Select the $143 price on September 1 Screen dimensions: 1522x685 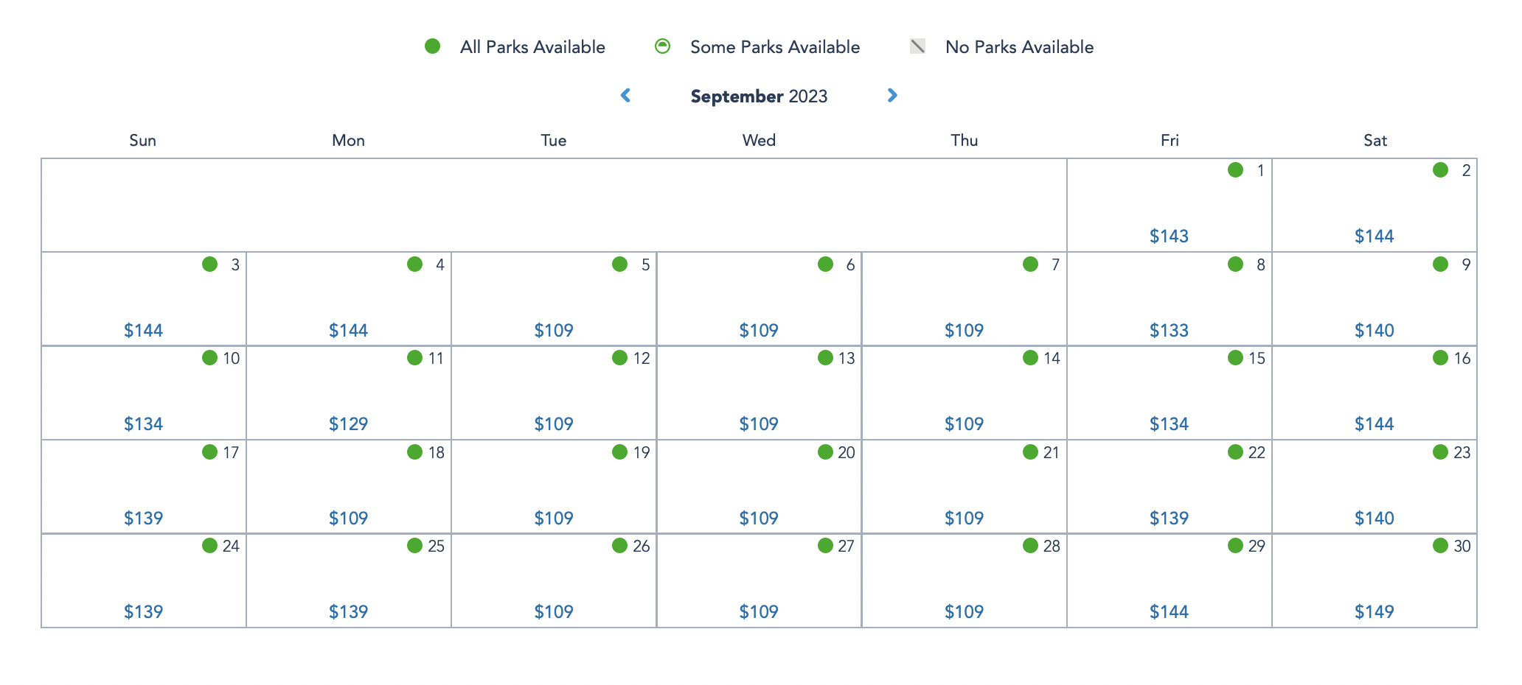tap(1169, 236)
